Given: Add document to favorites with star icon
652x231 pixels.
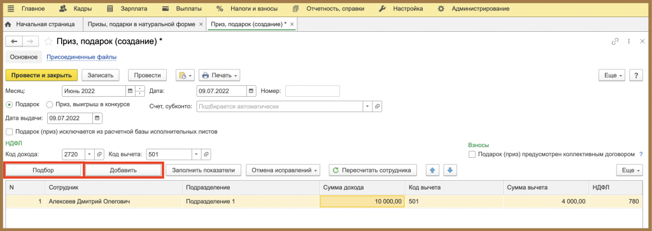Looking at the screenshot, I should point(48,41).
